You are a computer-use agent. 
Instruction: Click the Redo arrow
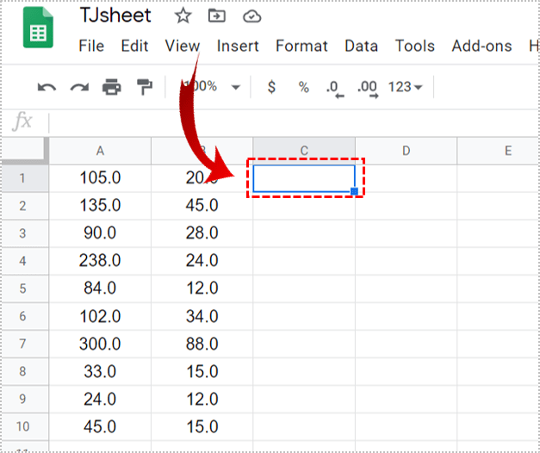click(79, 87)
